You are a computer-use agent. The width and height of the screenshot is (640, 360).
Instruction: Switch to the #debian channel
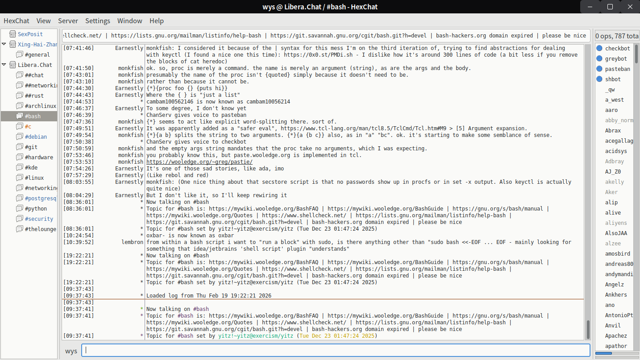36,137
